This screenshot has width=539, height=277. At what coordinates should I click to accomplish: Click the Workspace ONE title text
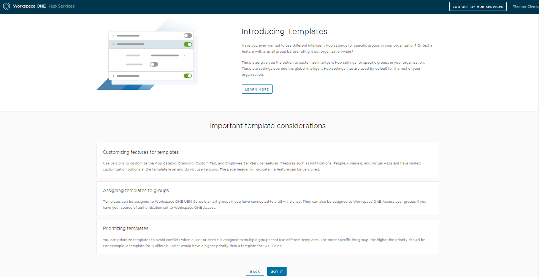(29, 6)
